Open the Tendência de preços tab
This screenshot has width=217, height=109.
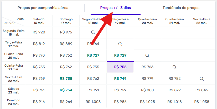[181, 8]
